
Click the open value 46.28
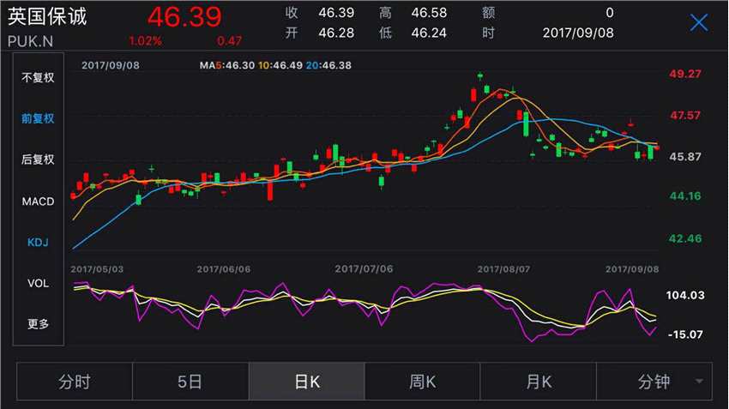[x=336, y=33]
